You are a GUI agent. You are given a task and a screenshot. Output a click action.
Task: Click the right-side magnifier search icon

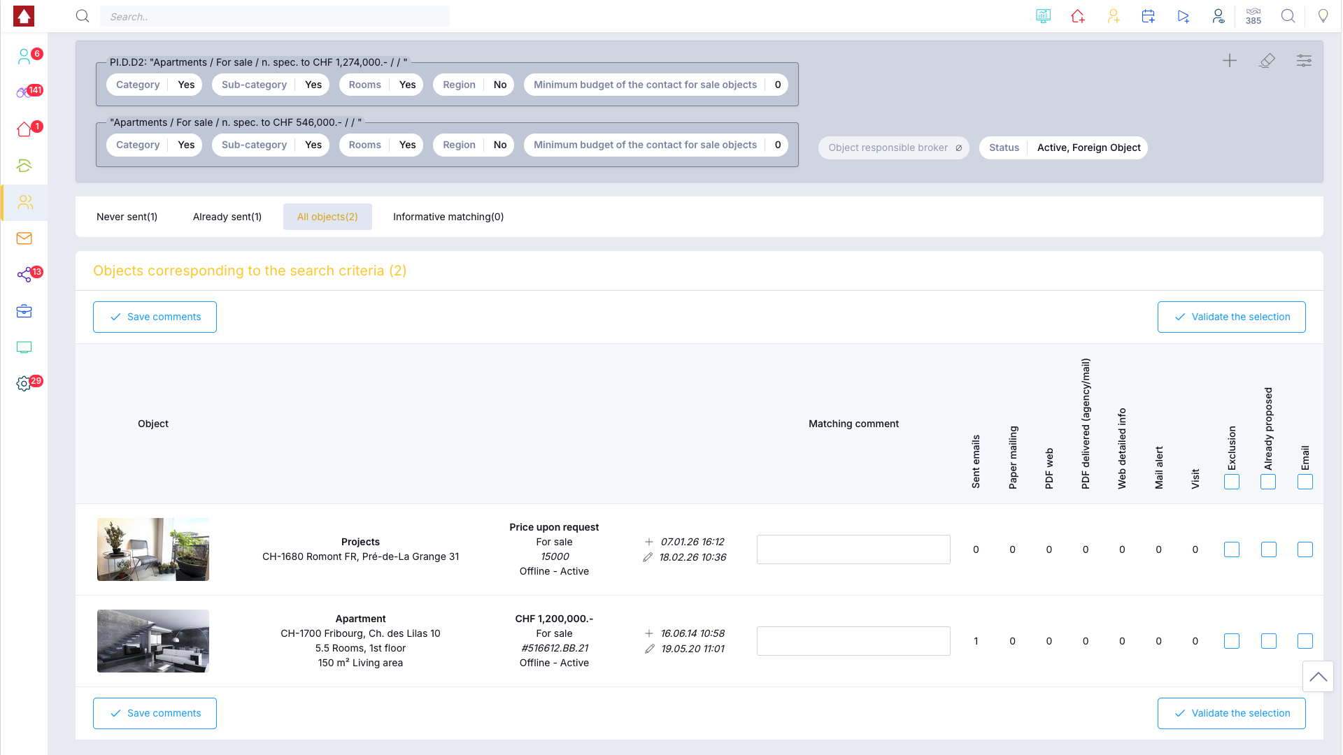click(1288, 16)
